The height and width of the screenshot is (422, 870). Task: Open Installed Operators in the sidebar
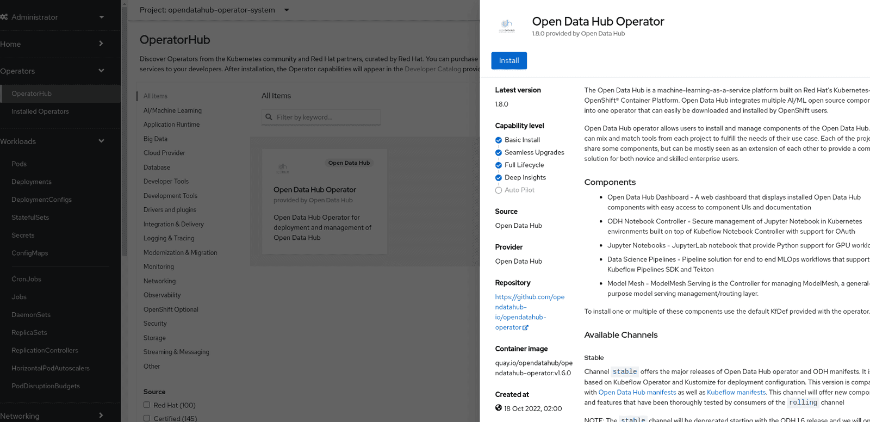tap(40, 111)
